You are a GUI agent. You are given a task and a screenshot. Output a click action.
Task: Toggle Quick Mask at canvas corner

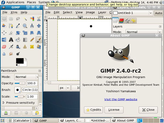coord(46,82)
